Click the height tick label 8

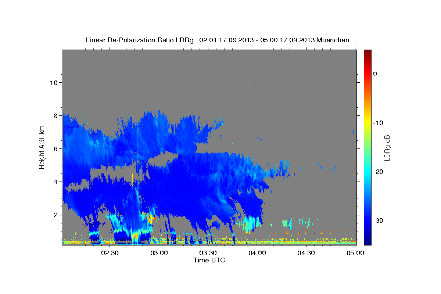(x=55, y=115)
